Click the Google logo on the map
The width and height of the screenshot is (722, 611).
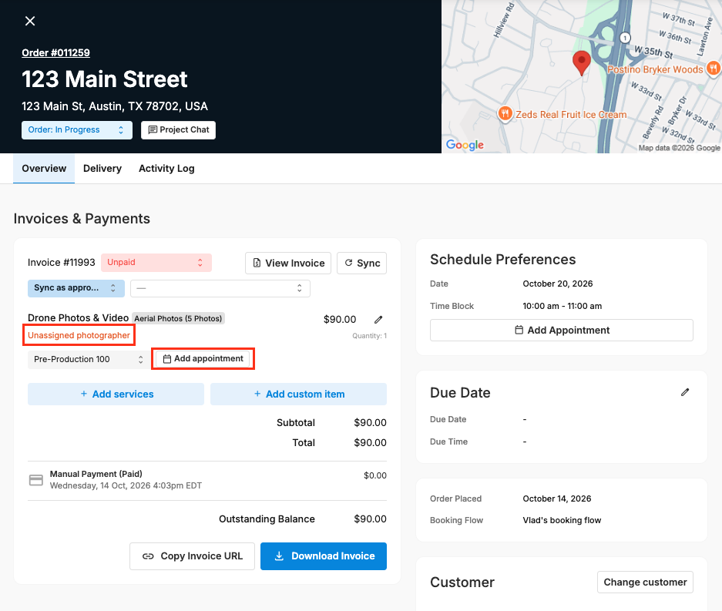(x=465, y=145)
